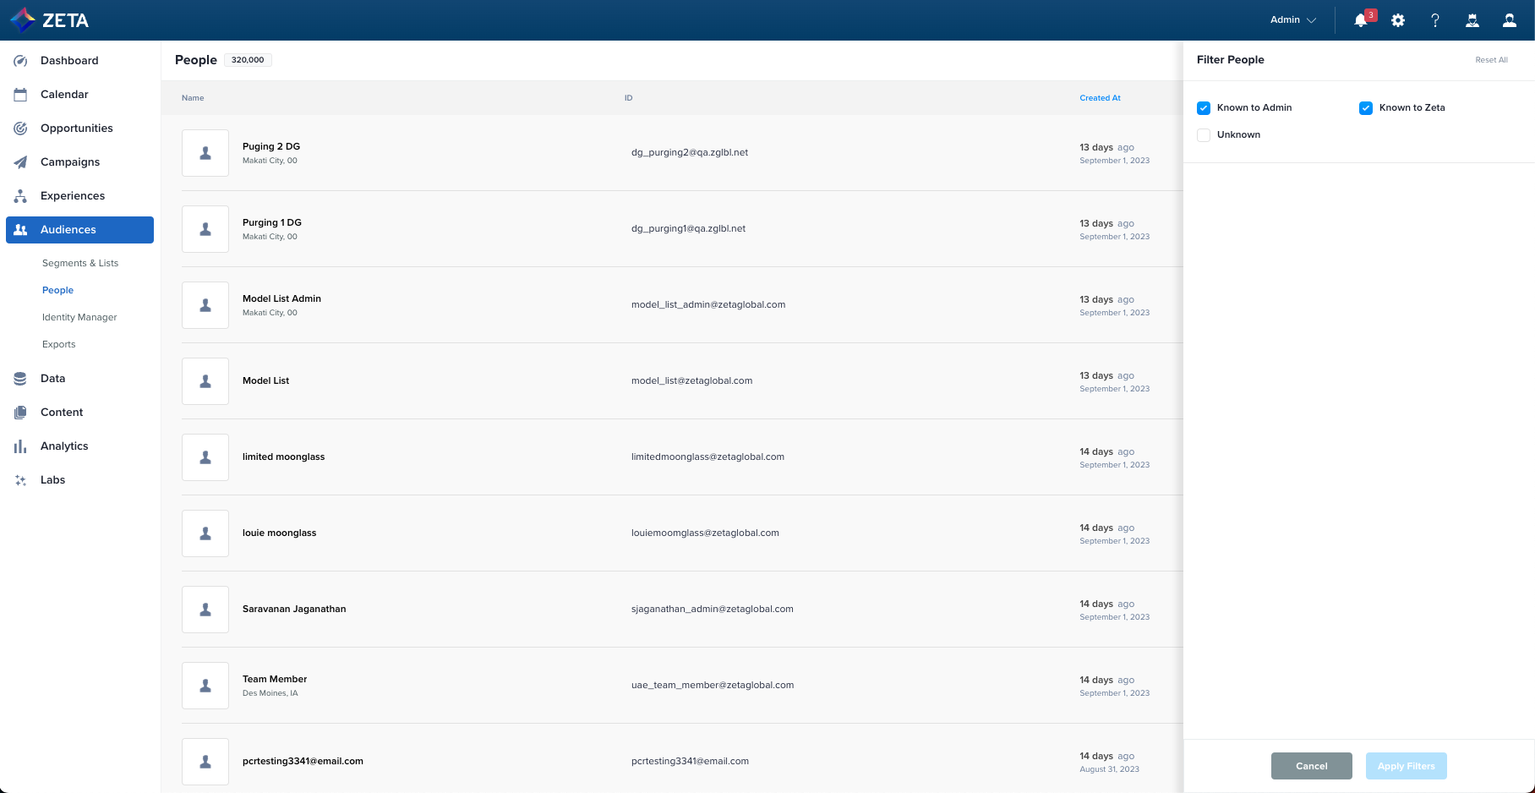Screen dimensions: 1535x793
Task: Enable the Unknown checkbox
Action: click(x=1204, y=135)
